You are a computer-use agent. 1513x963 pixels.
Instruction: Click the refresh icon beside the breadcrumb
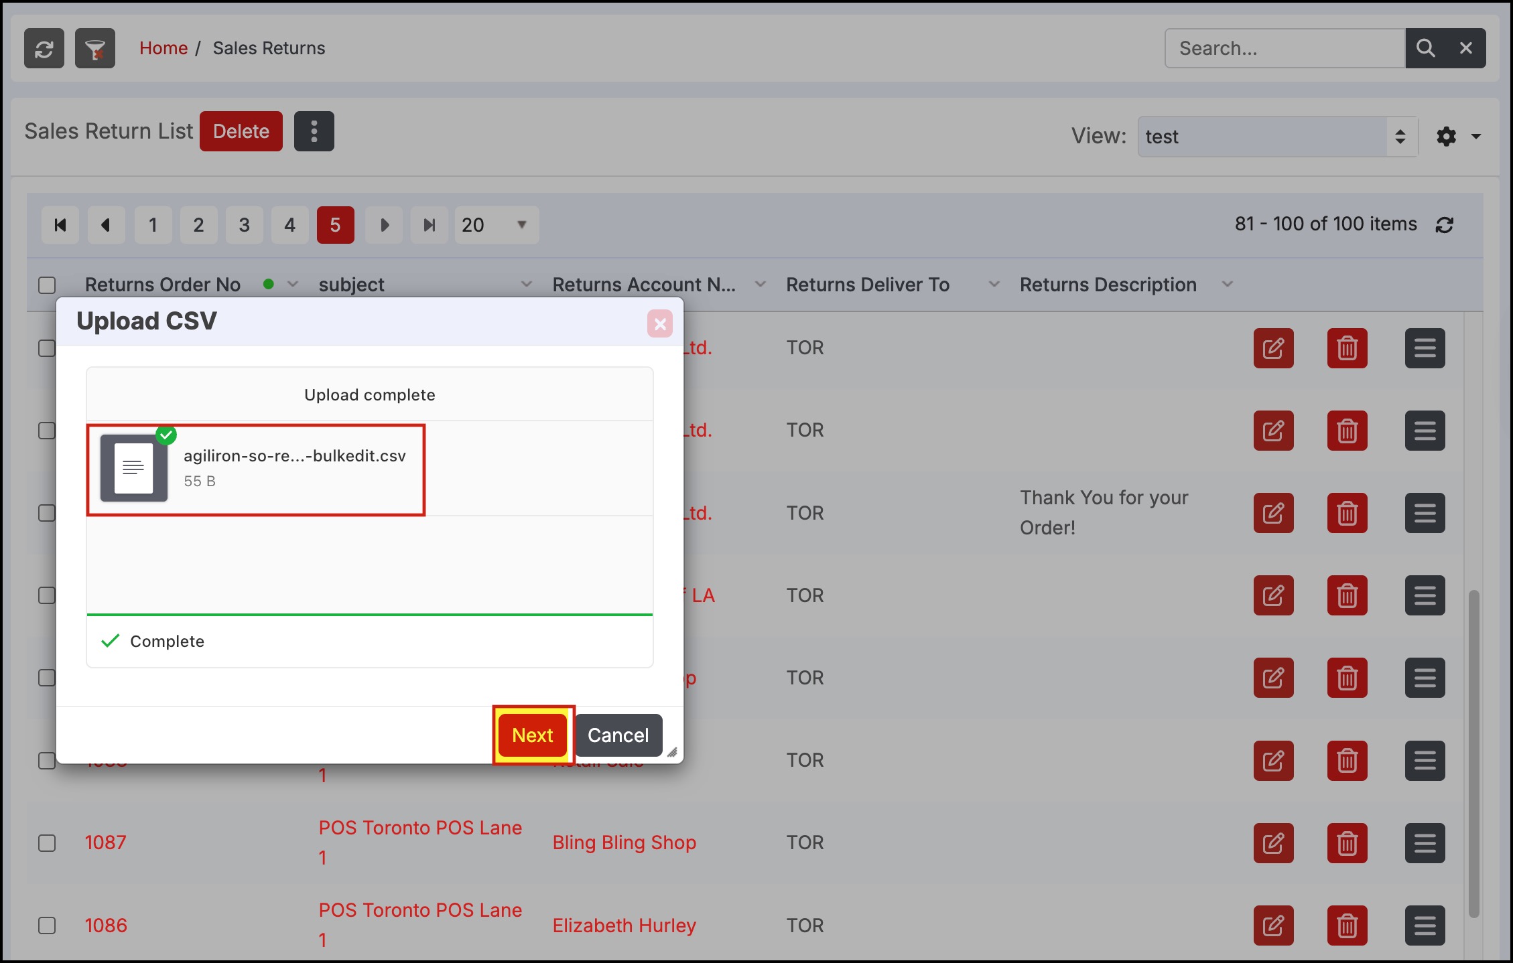(x=44, y=48)
